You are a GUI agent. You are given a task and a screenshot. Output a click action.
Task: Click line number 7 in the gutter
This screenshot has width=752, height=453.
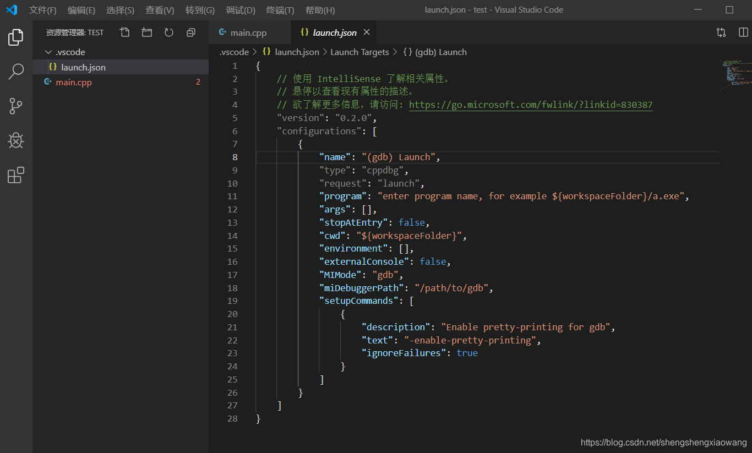pyautogui.click(x=235, y=144)
